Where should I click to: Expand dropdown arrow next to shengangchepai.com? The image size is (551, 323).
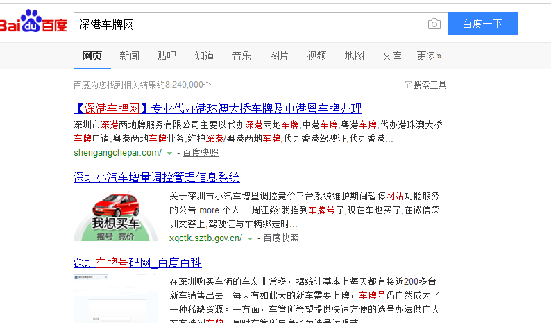pos(169,153)
